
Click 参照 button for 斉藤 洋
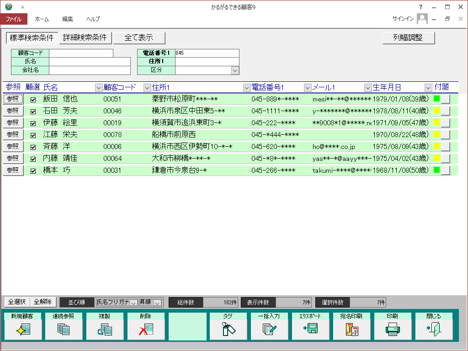[x=13, y=146]
